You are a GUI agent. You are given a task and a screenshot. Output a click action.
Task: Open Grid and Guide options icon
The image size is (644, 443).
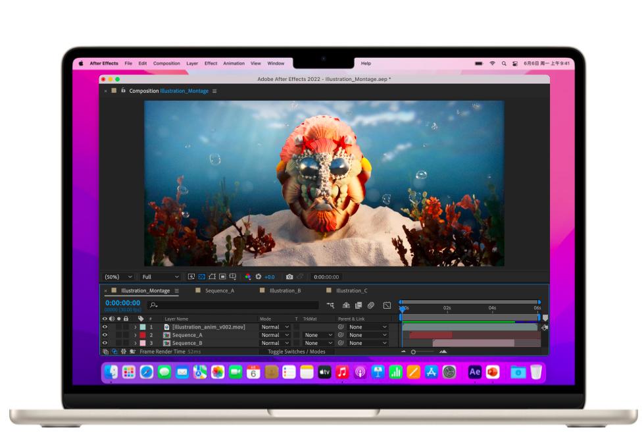point(233,276)
